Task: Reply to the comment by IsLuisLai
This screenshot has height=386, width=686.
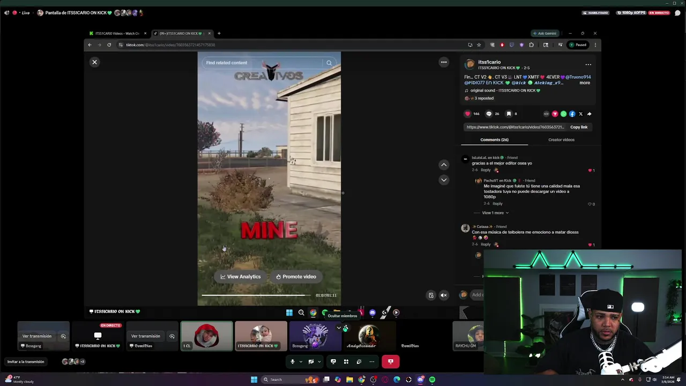Action: pos(486,170)
